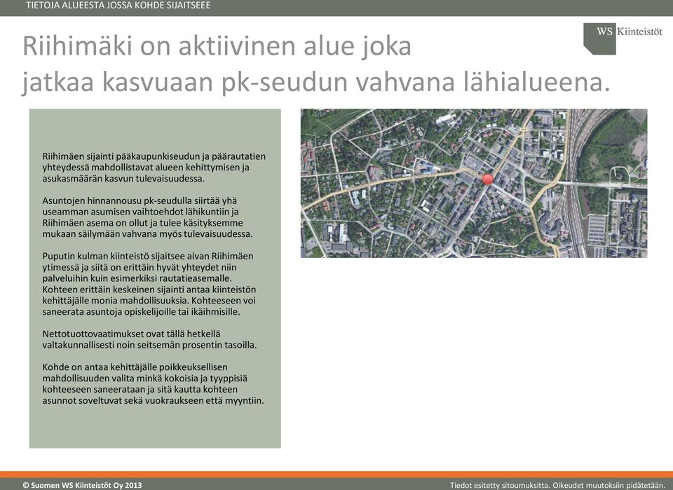This screenshot has height=490, width=673.
Task: Click the line 'saneerata asuntoja opiskelijoille tai ikäihmisille.'
Action: click(141, 312)
